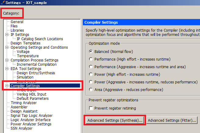Select Timing Analyzer in category tree
The width and height of the screenshot is (200, 133).
[23, 103]
